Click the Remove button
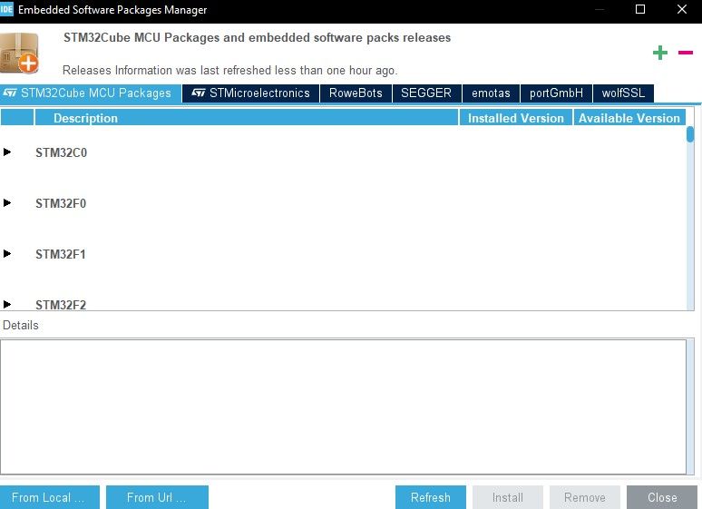Viewport: 702px width, 509px height. pyautogui.click(x=585, y=497)
